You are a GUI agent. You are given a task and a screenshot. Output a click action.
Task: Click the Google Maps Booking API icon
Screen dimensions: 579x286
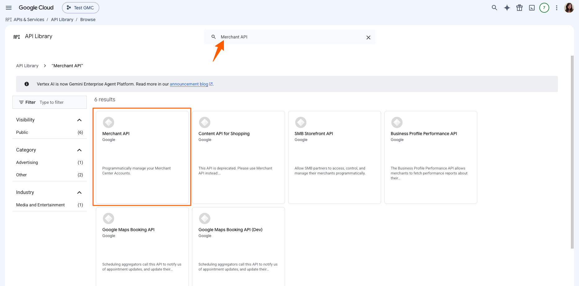click(109, 218)
